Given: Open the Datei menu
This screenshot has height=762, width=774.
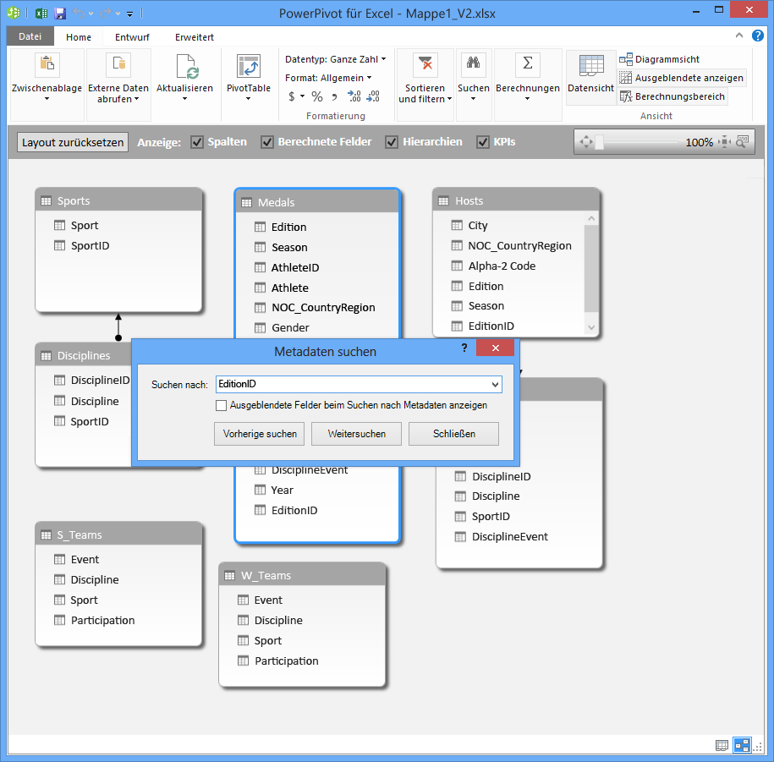Looking at the screenshot, I should click(x=30, y=36).
